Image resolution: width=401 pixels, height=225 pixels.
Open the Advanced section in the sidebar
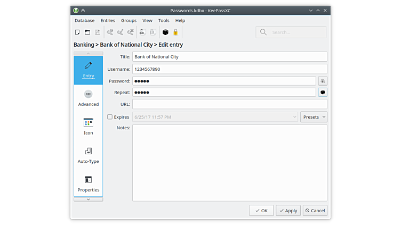(89, 98)
